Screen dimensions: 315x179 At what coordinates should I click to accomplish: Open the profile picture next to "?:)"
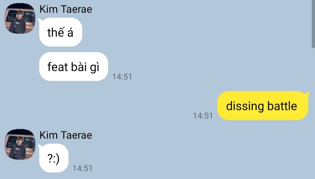[x=20, y=144]
